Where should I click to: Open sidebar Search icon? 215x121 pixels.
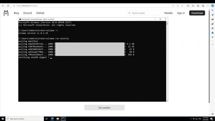click(212, 10)
